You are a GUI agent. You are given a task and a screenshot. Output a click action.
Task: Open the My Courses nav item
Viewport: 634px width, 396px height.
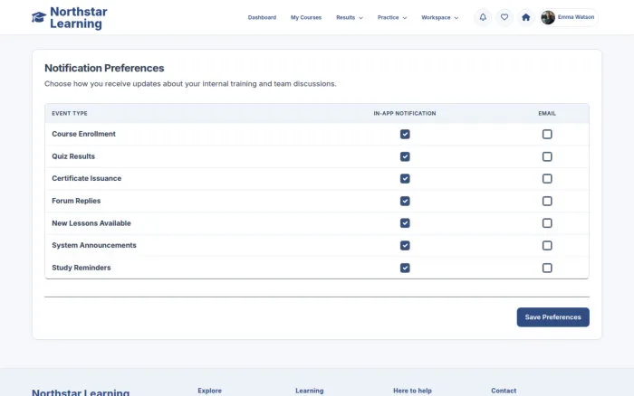pyautogui.click(x=306, y=17)
